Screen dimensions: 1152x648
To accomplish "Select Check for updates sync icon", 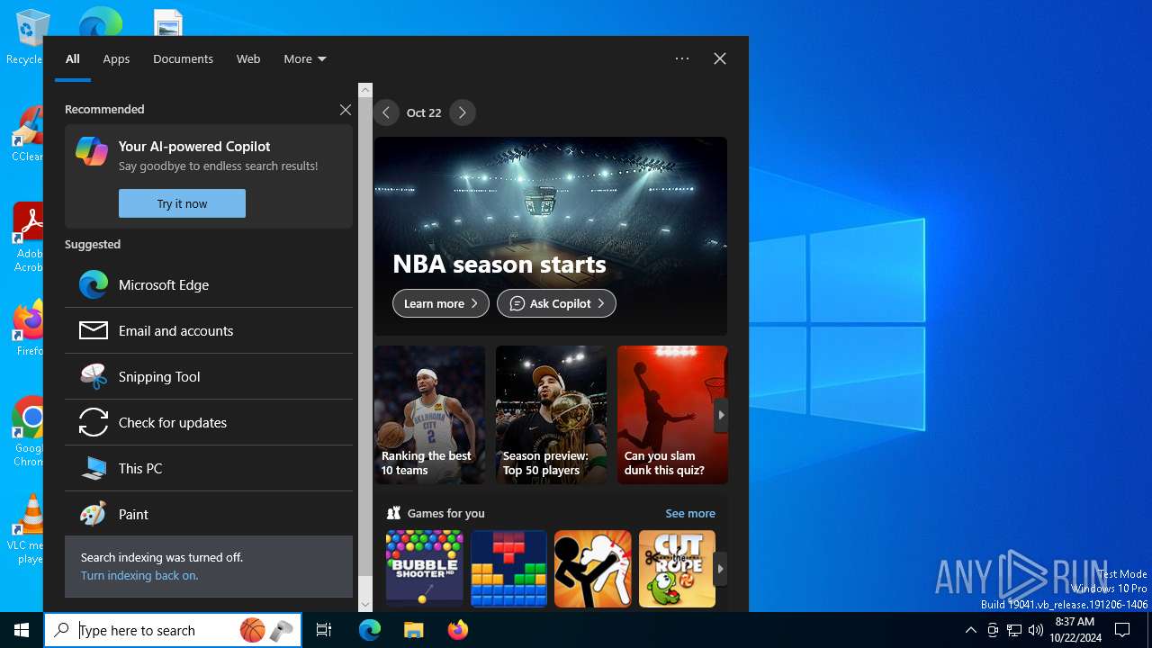I will click(x=94, y=422).
